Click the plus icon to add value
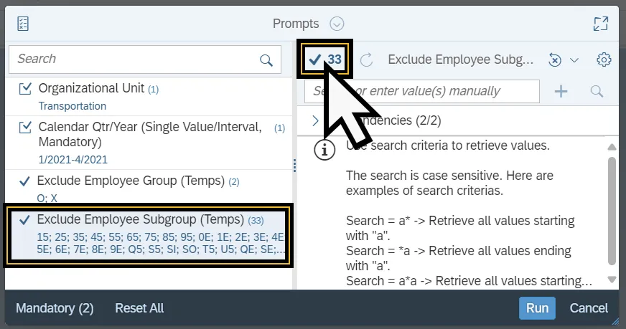626x329 pixels. pos(561,91)
